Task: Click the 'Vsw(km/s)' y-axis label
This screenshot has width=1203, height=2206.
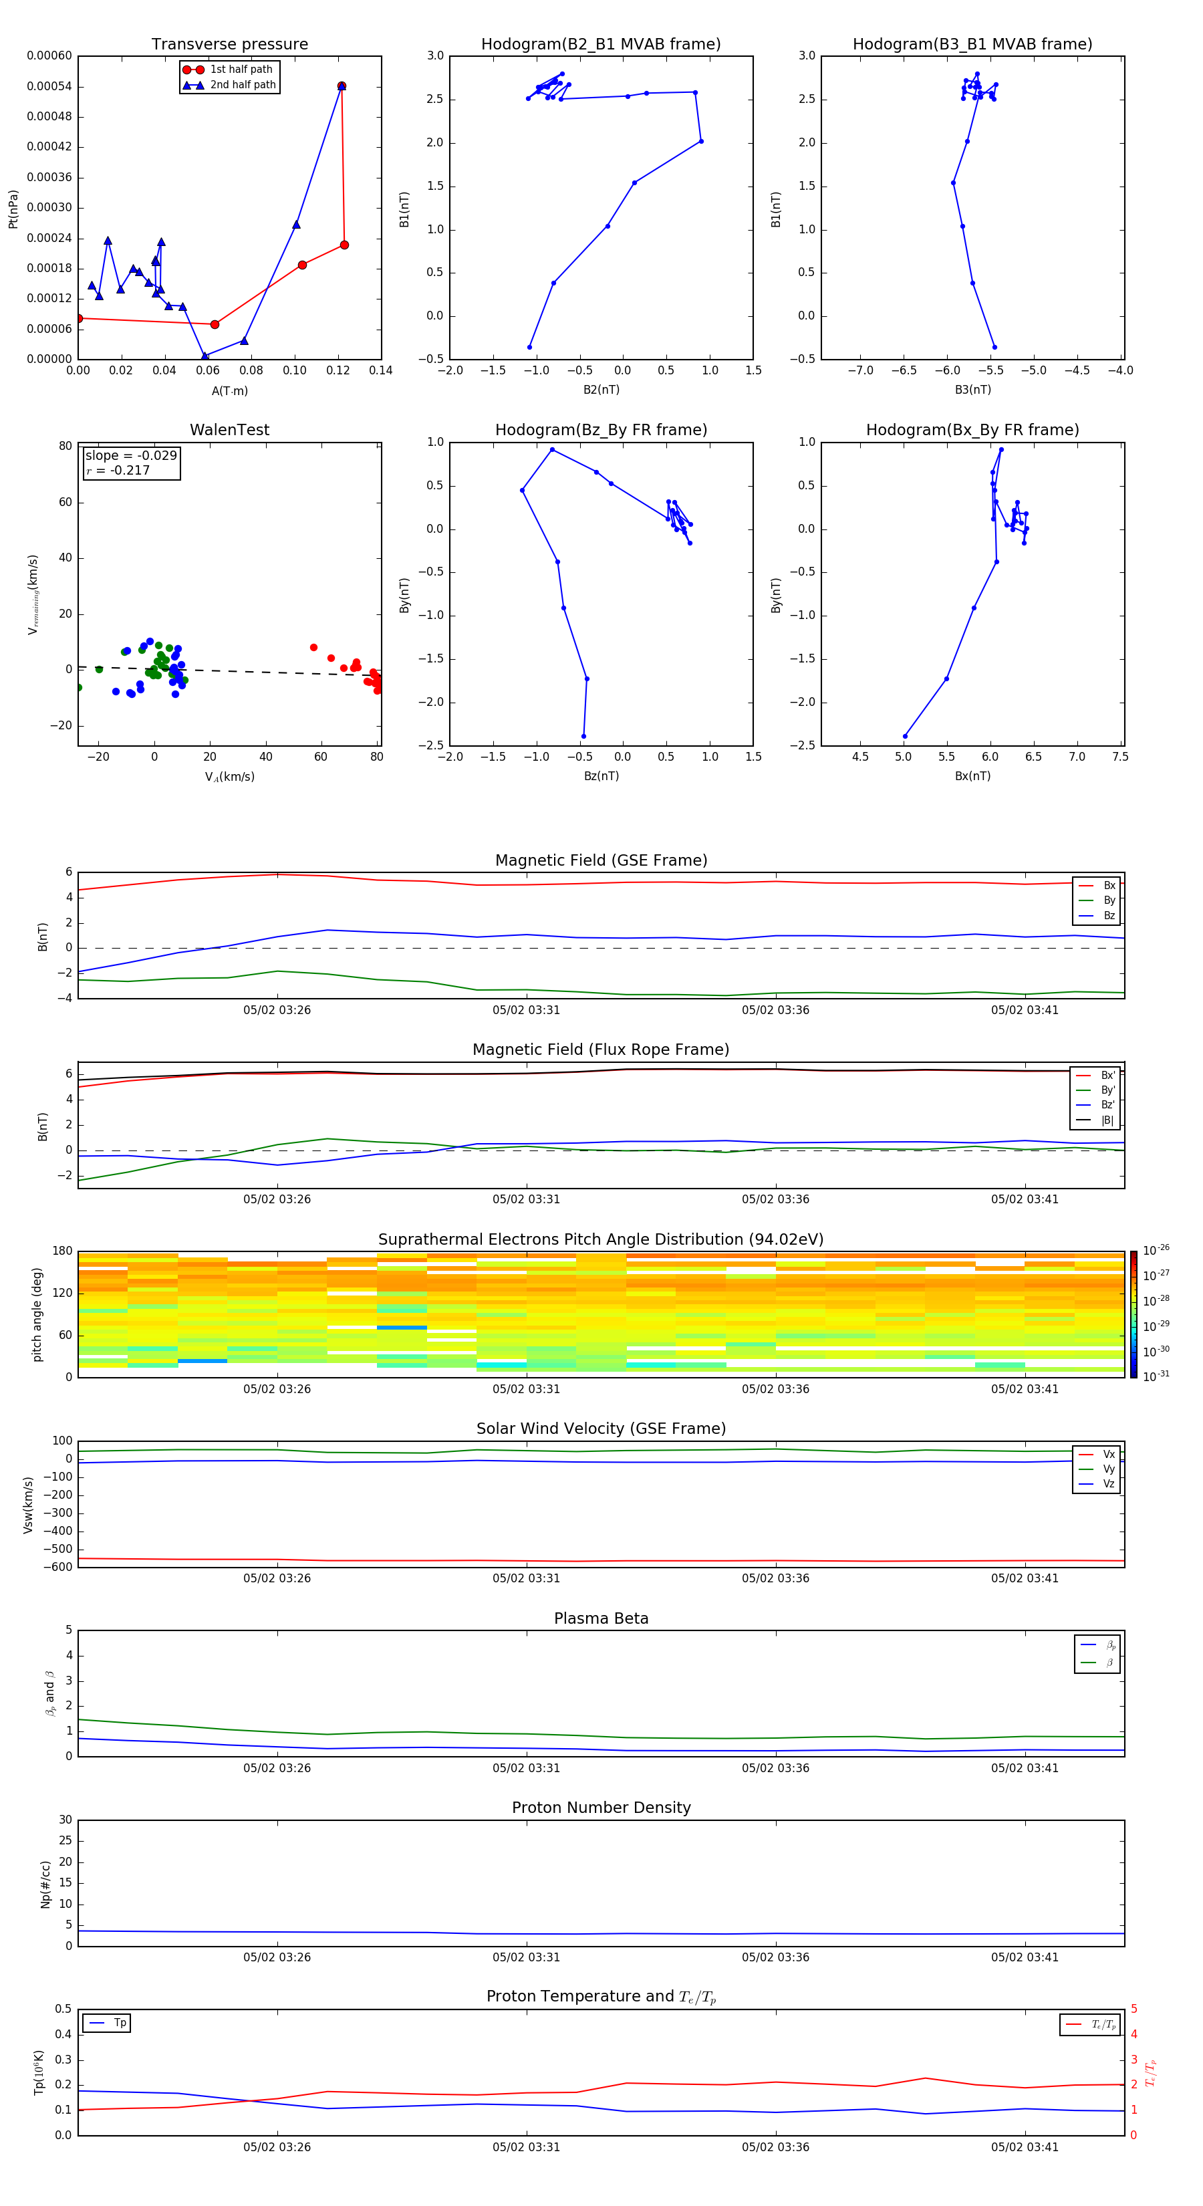Action: click(x=28, y=1505)
